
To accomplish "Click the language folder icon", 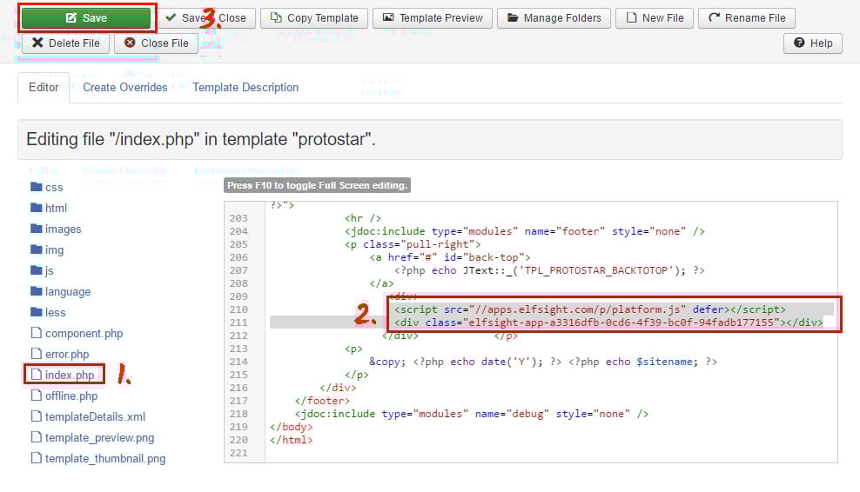I will click(x=37, y=291).
